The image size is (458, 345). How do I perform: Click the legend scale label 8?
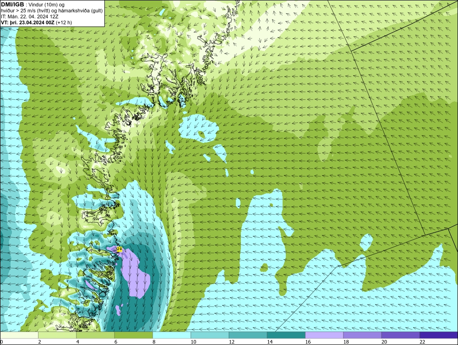154,342
